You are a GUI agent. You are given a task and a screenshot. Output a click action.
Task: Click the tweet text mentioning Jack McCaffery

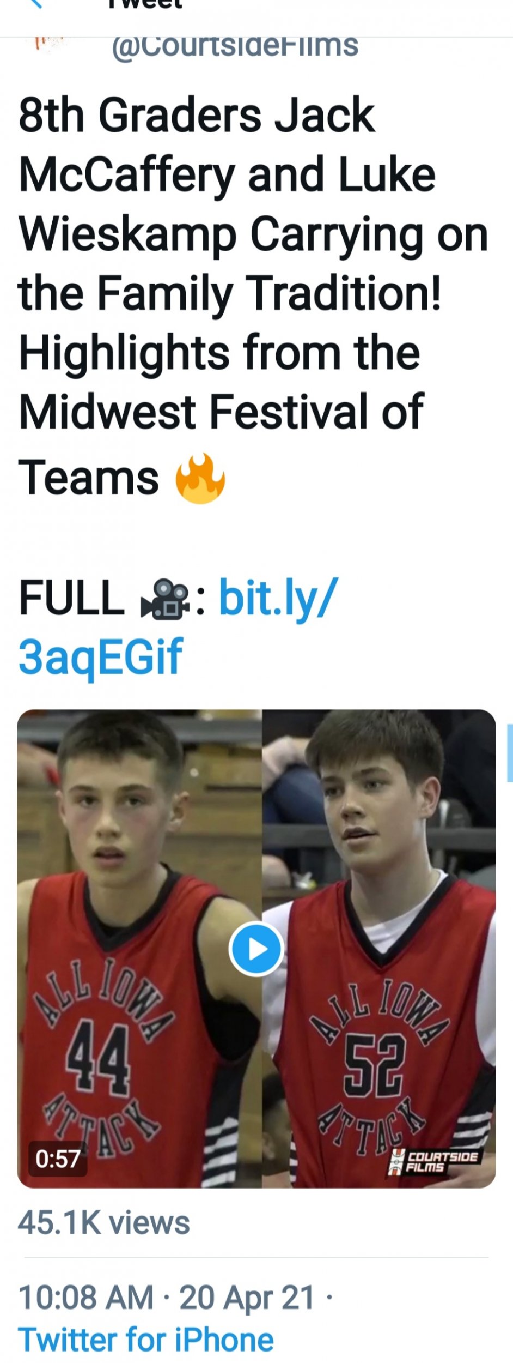tap(253, 295)
